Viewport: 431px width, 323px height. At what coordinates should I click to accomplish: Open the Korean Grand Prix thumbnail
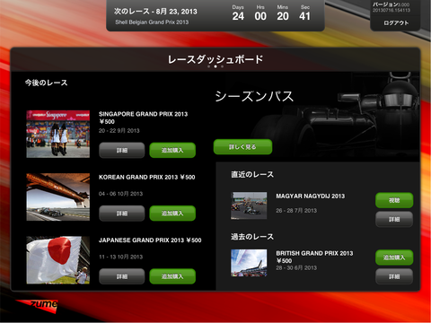(x=58, y=197)
